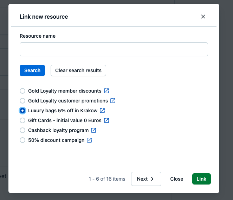
Task: Click the '1 - 6 of 16 items' text
Action: click(x=107, y=179)
